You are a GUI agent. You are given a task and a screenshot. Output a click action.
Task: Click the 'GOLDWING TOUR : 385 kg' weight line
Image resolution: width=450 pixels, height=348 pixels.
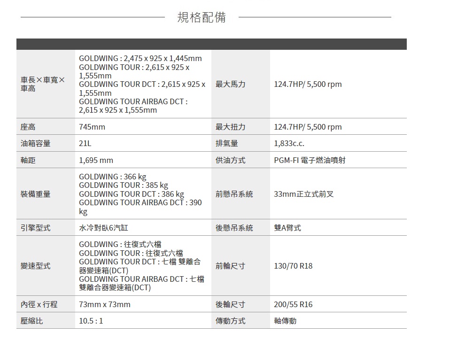[x=124, y=186]
